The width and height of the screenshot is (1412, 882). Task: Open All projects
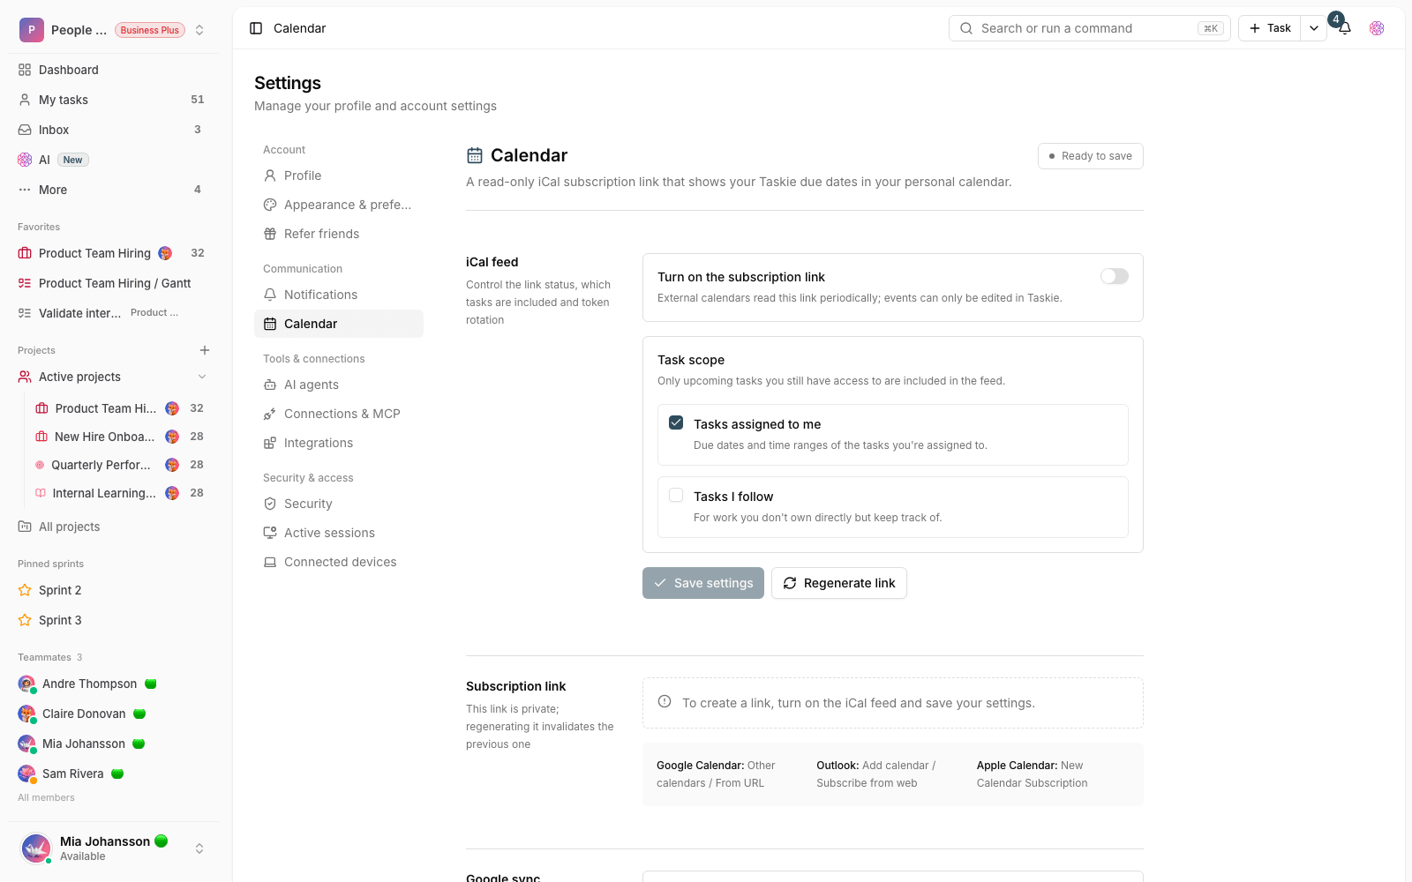tap(113, 527)
